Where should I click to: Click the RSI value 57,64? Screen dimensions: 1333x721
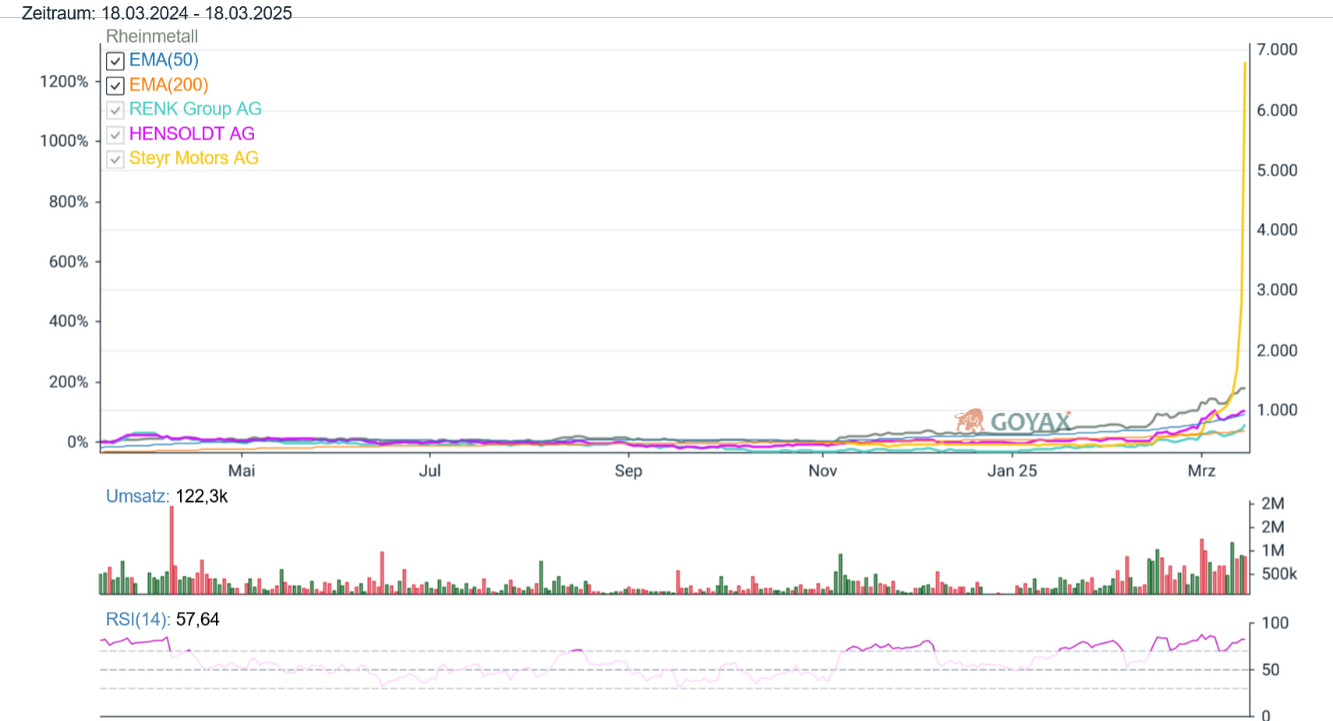click(x=198, y=620)
